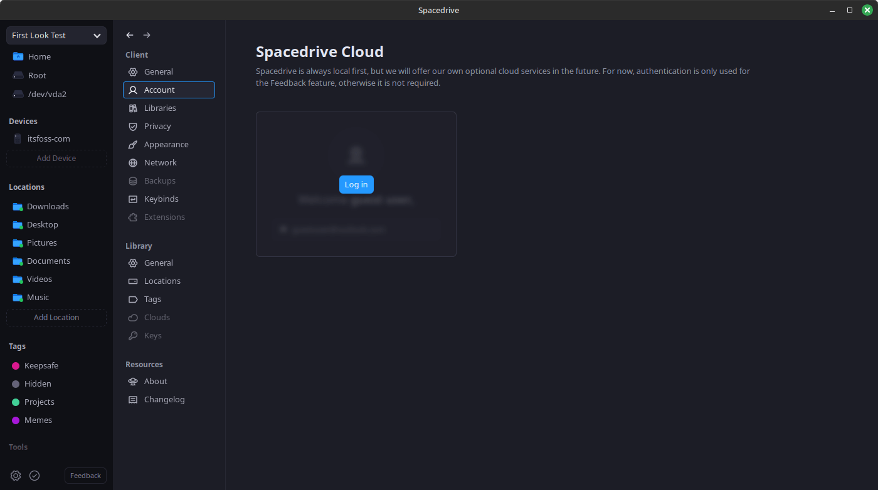This screenshot has width=878, height=490.
Task: Navigate forward using the right arrow
Action: point(146,35)
